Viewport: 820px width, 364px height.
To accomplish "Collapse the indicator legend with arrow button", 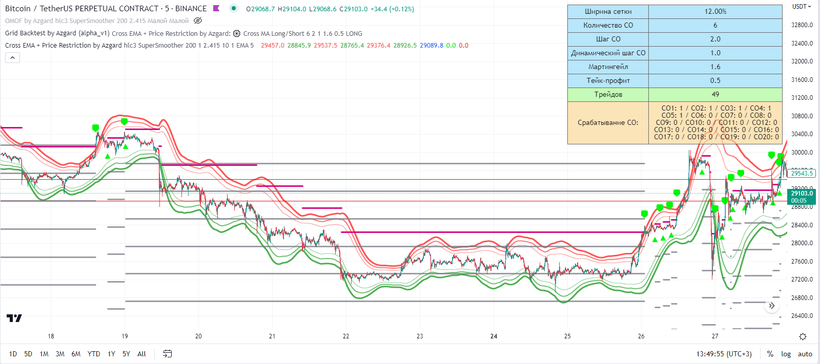I will pyautogui.click(x=12, y=58).
